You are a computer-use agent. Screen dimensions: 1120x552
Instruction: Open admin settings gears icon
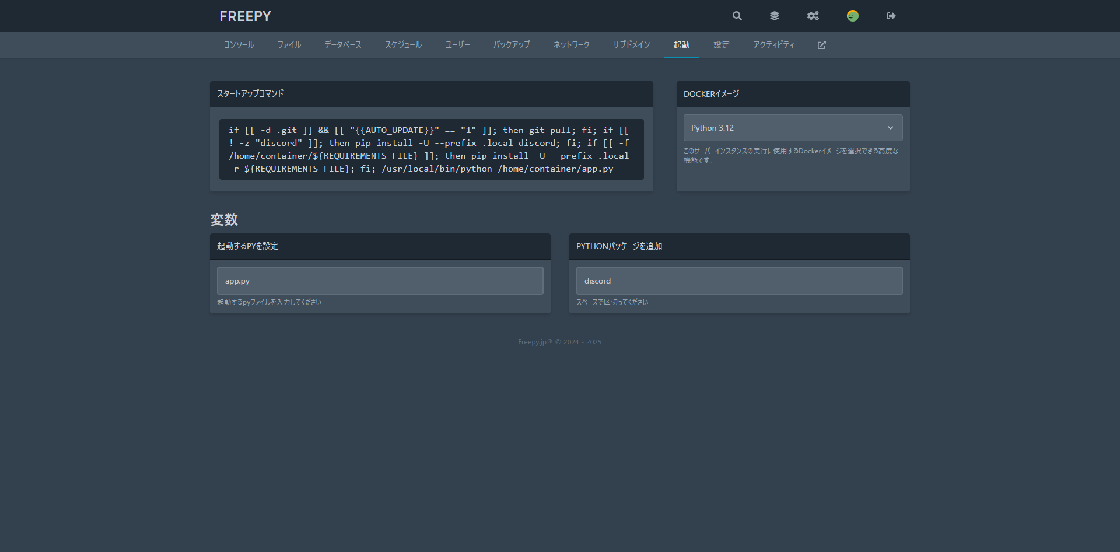pyautogui.click(x=813, y=16)
